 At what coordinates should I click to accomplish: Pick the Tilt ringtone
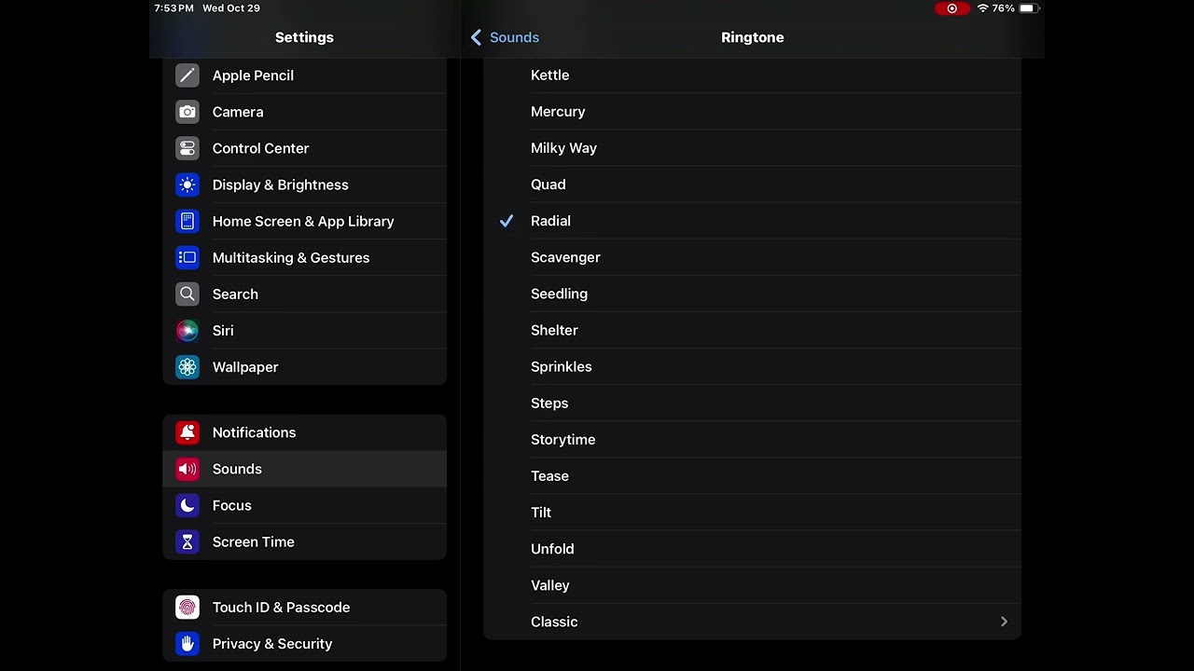click(x=752, y=512)
